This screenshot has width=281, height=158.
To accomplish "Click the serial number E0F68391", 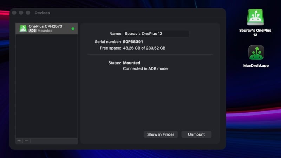I will tap(133, 42).
